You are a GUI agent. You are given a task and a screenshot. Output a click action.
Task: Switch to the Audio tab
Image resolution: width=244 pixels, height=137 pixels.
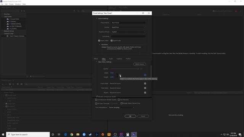point(111,59)
